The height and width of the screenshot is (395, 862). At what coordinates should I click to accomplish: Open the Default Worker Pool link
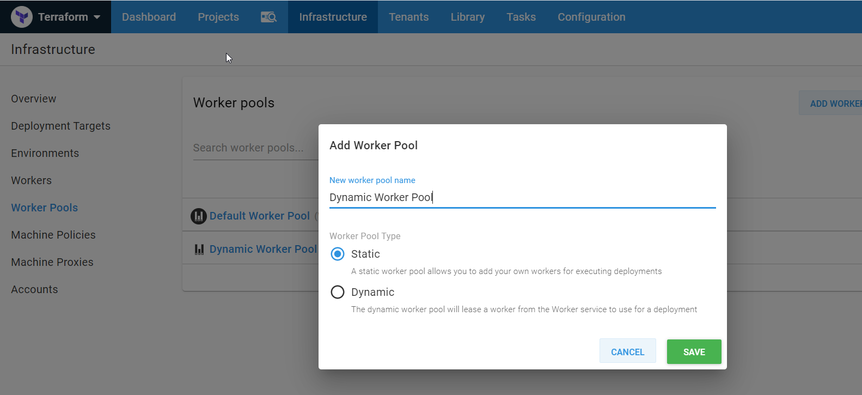[x=259, y=216]
